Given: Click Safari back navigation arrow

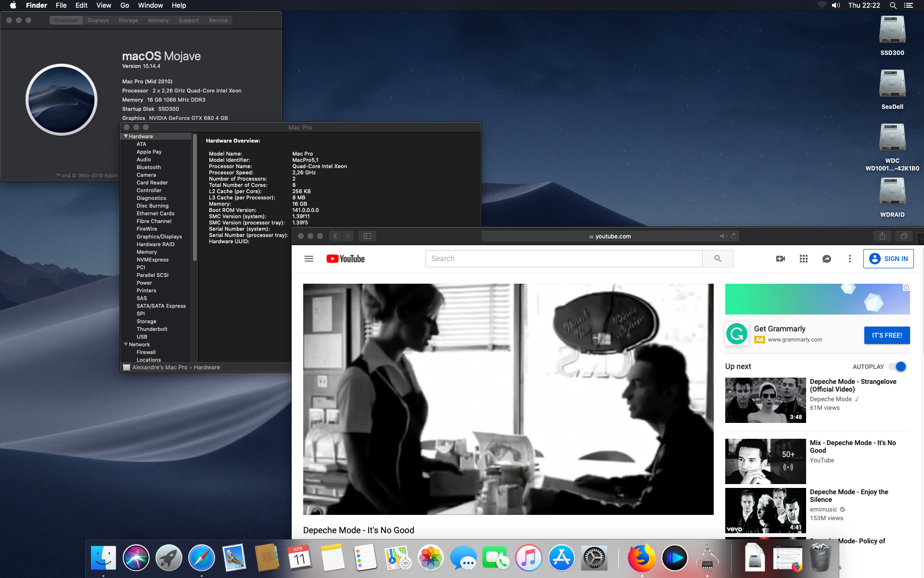Looking at the screenshot, I should click(335, 236).
